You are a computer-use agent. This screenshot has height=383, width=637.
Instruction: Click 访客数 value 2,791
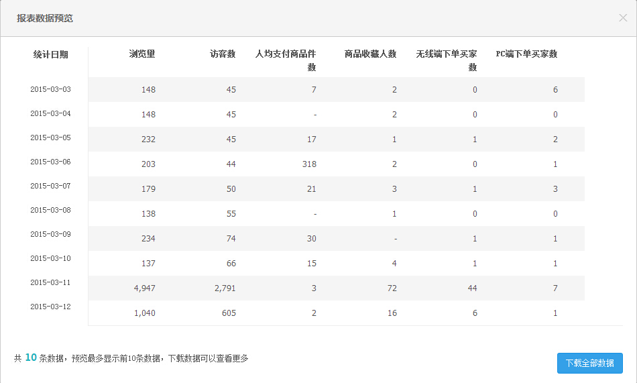225,288
